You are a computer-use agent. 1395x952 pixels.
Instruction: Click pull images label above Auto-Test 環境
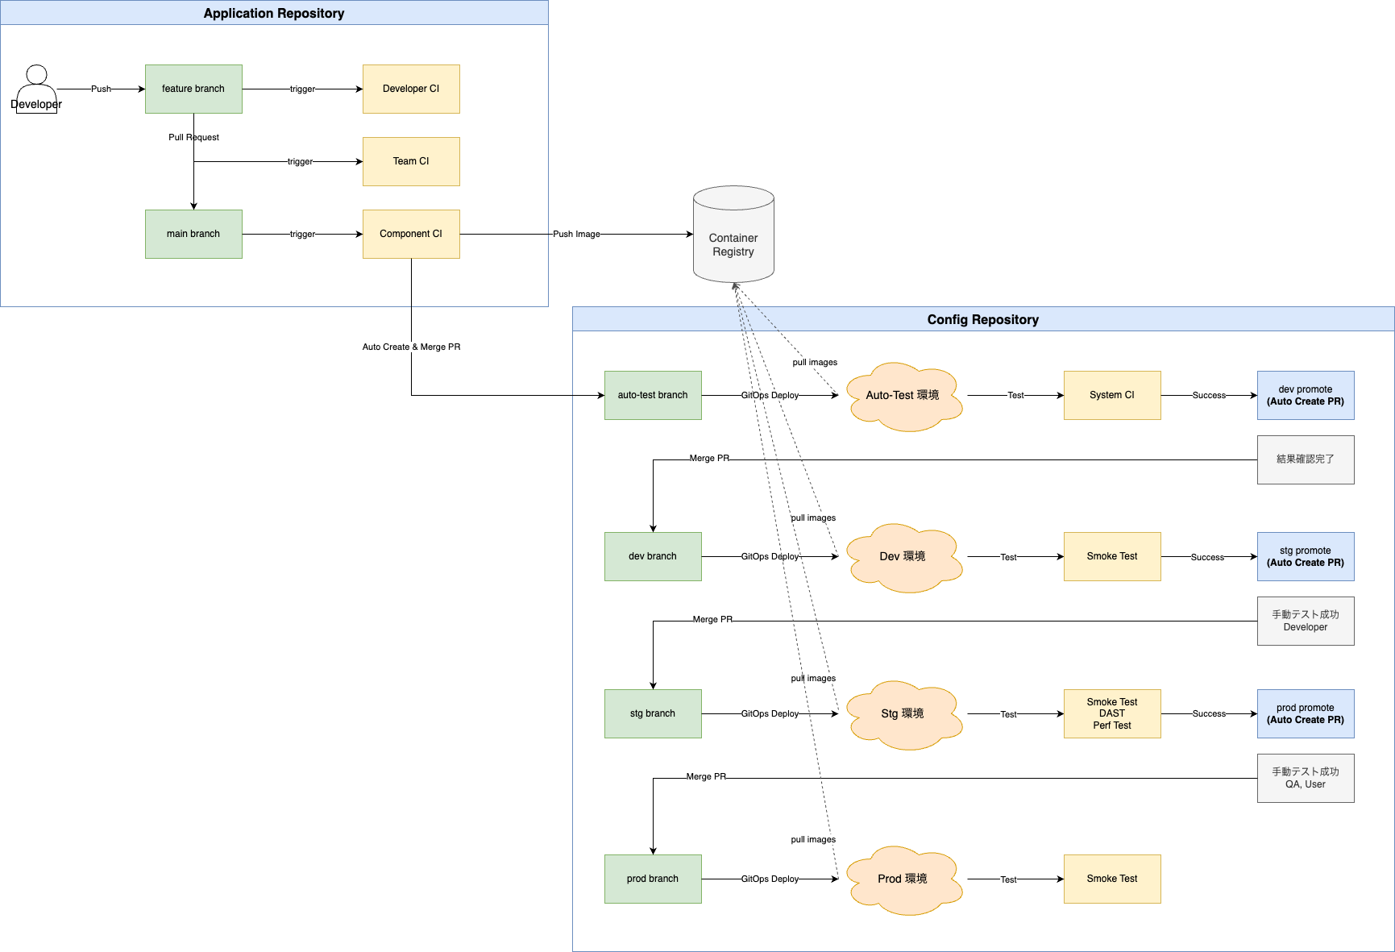[815, 362]
